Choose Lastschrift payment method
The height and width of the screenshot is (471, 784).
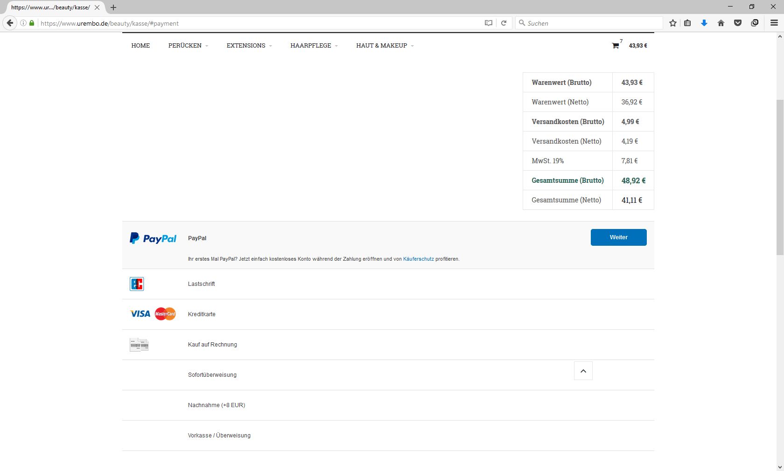point(201,284)
